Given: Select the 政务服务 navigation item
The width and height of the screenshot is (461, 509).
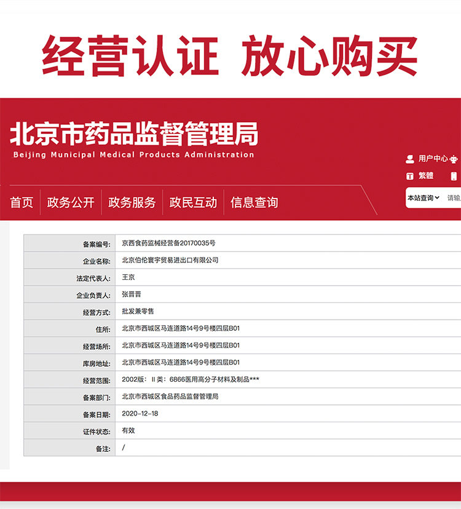Looking at the screenshot, I should (132, 202).
